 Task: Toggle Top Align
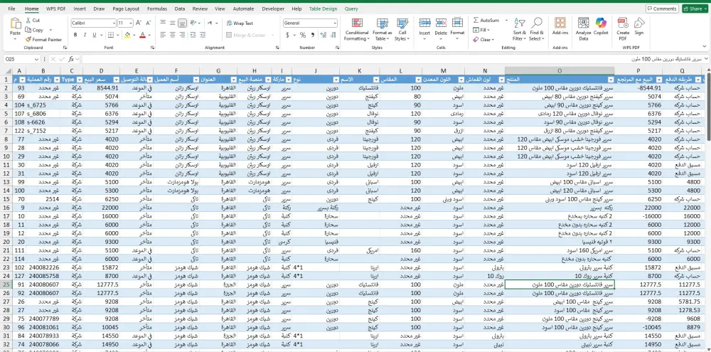pyautogui.click(x=162, y=23)
